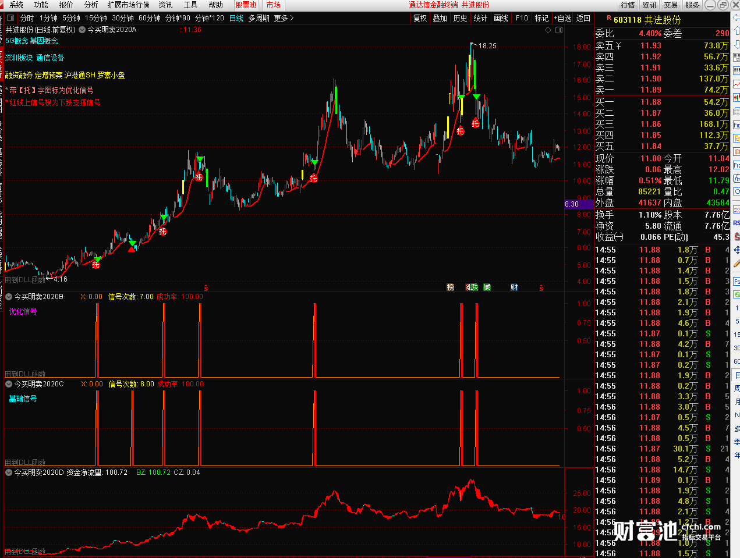Open the 分析 menu
The width and height of the screenshot is (740, 558).
(x=91, y=5)
